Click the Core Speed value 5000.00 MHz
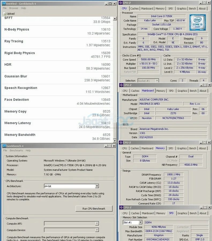Image resolution: width=212 pixels, height=241 pixels. click(148, 59)
